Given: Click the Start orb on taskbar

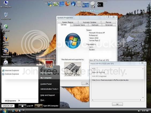Looking at the screenshot, I should (x=5, y=111).
